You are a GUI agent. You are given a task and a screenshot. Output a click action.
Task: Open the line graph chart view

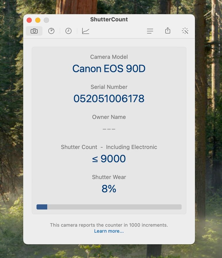85,31
